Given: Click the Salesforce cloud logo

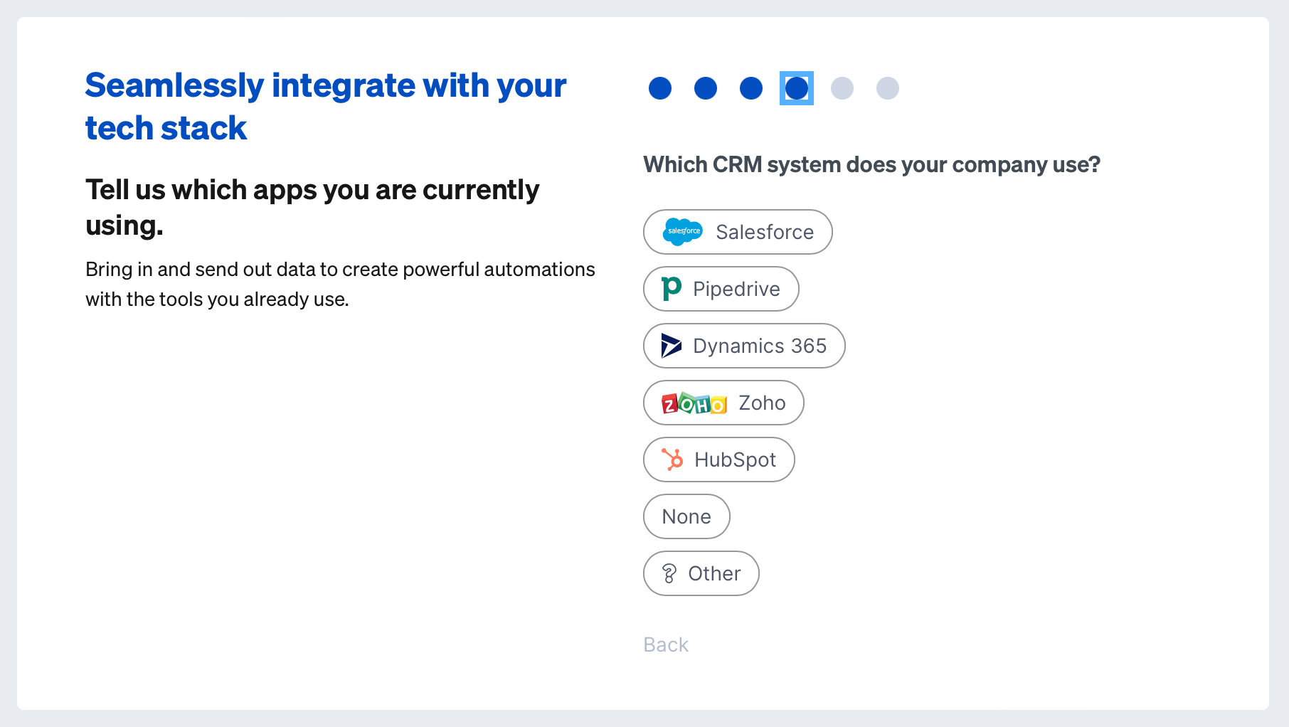Looking at the screenshot, I should pos(683,232).
